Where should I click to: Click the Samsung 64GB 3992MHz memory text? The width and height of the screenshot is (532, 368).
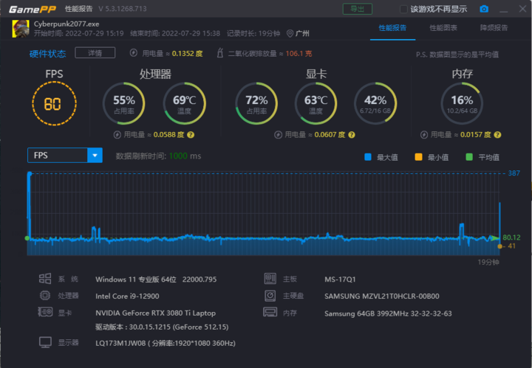click(x=388, y=313)
